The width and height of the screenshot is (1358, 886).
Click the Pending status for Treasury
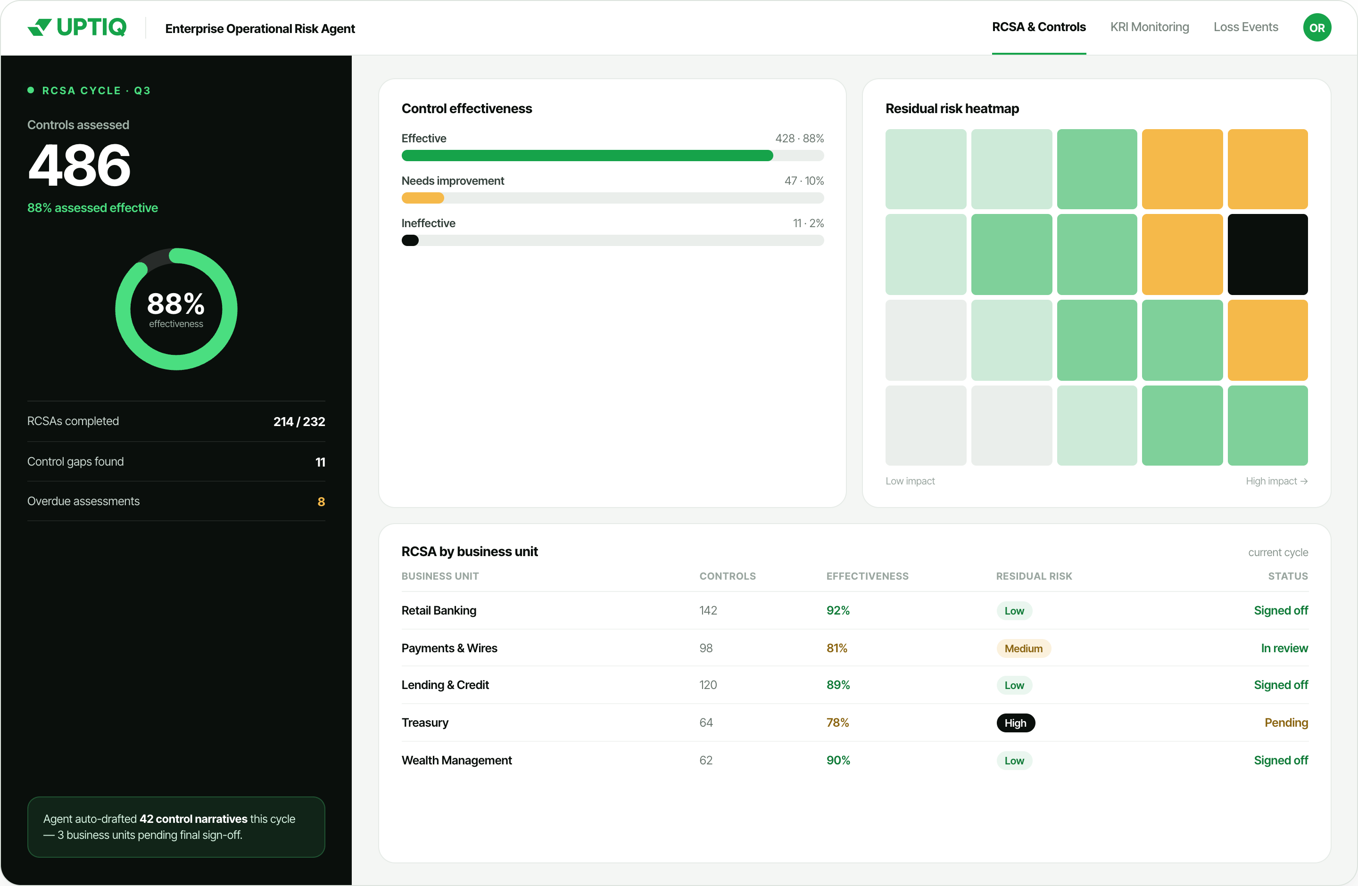point(1286,722)
